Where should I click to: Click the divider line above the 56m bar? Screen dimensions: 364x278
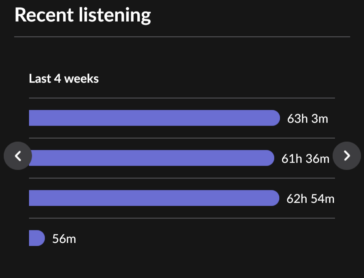click(182, 218)
